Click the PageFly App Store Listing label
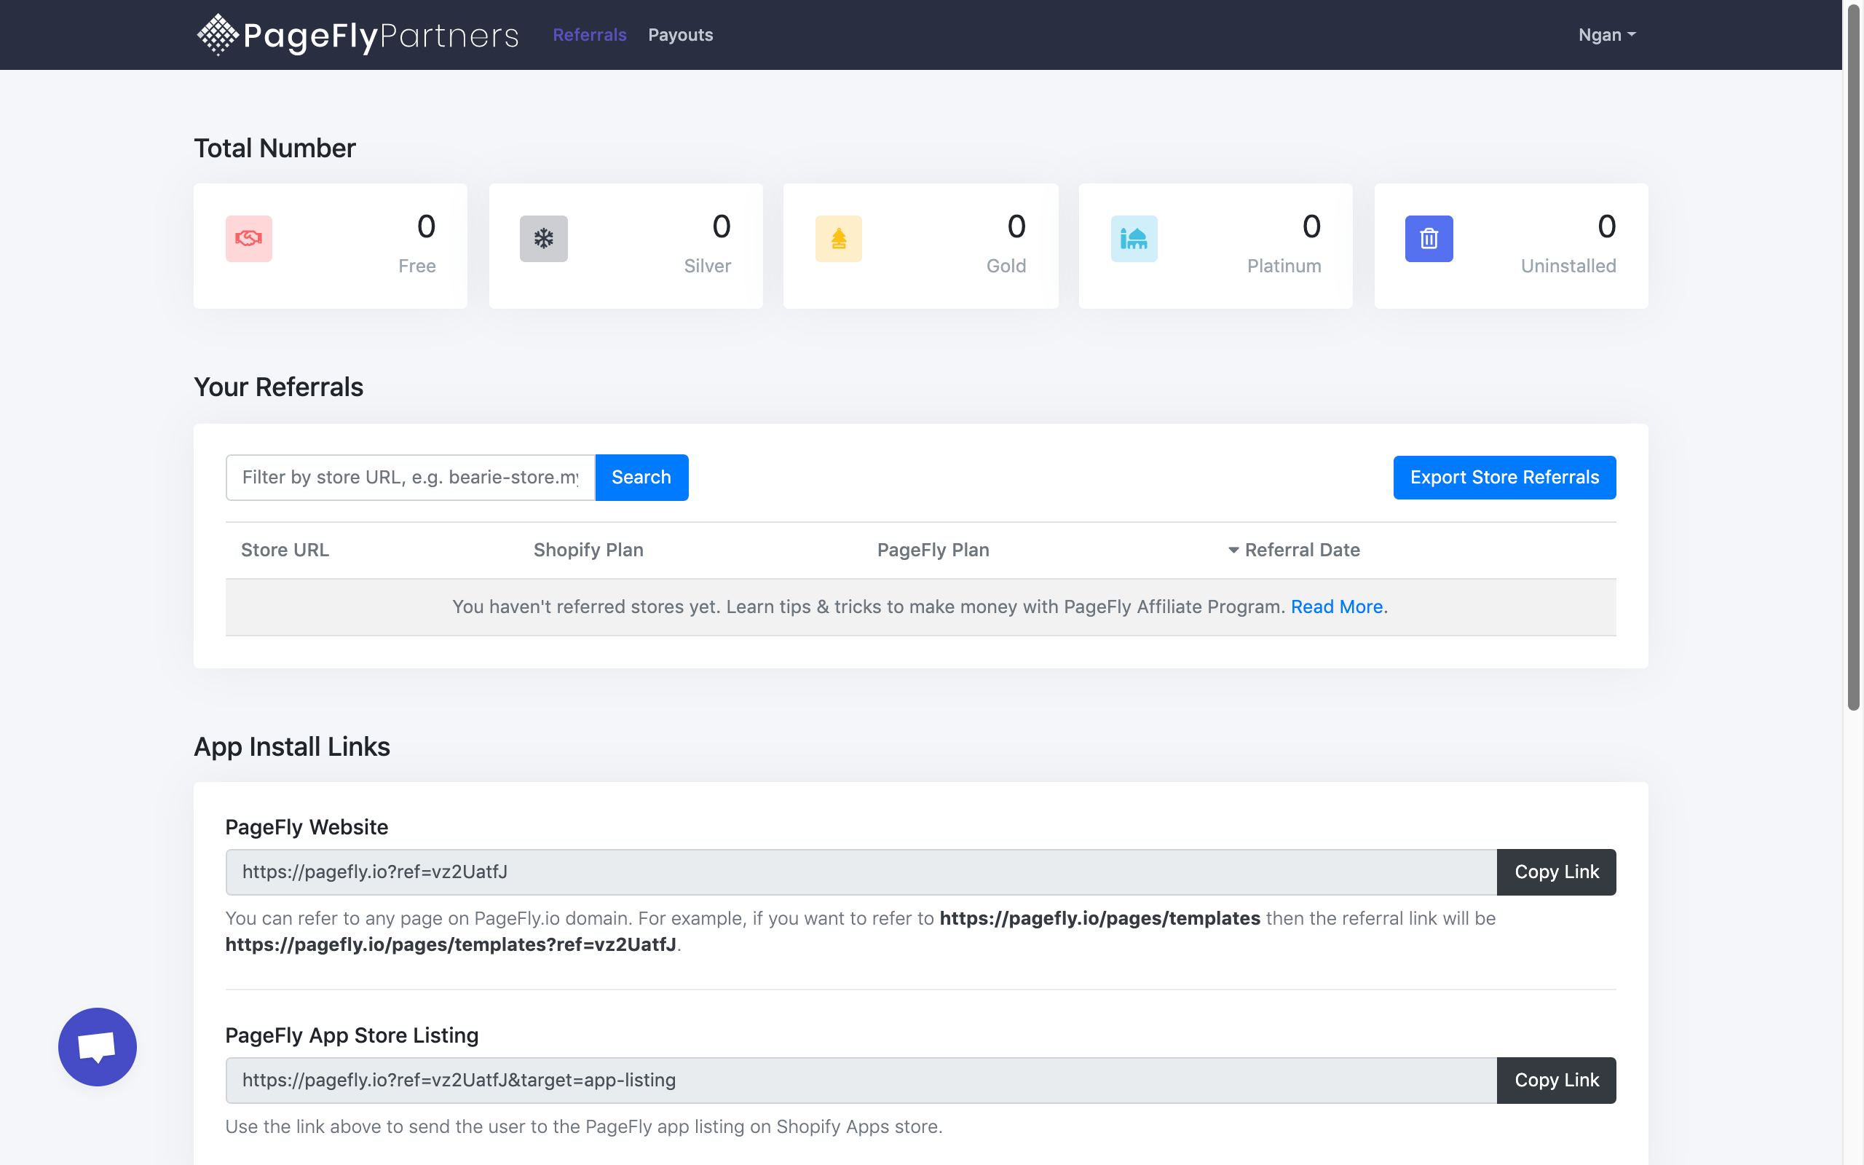The height and width of the screenshot is (1165, 1864). pyautogui.click(x=352, y=1035)
